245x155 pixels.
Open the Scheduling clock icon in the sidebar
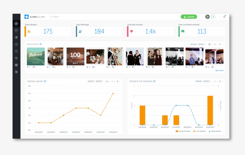[x=16, y=44]
